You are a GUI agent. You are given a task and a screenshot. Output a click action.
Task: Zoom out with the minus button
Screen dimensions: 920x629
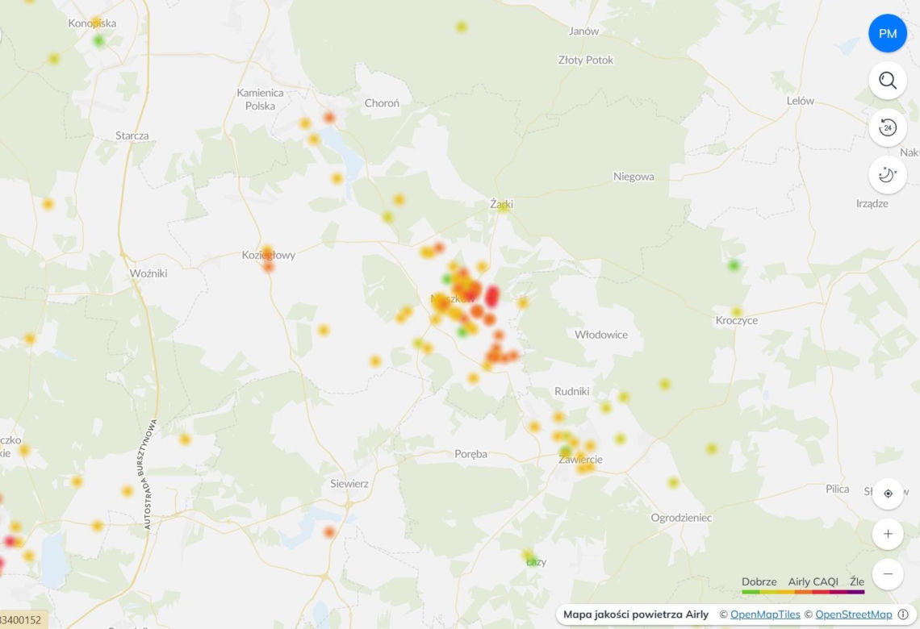[x=888, y=574]
